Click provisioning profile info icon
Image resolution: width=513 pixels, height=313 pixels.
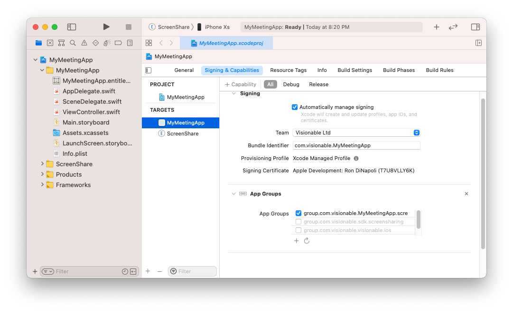[356, 158]
